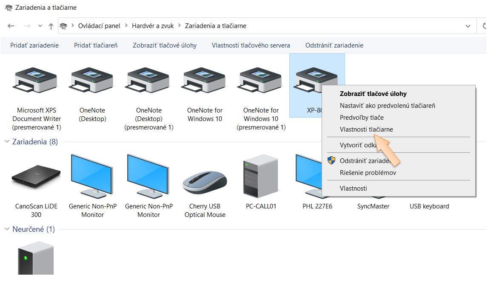The width and height of the screenshot is (502, 284).
Task: Select the CanoScan LiDE 300 scanner
Action: click(x=36, y=177)
